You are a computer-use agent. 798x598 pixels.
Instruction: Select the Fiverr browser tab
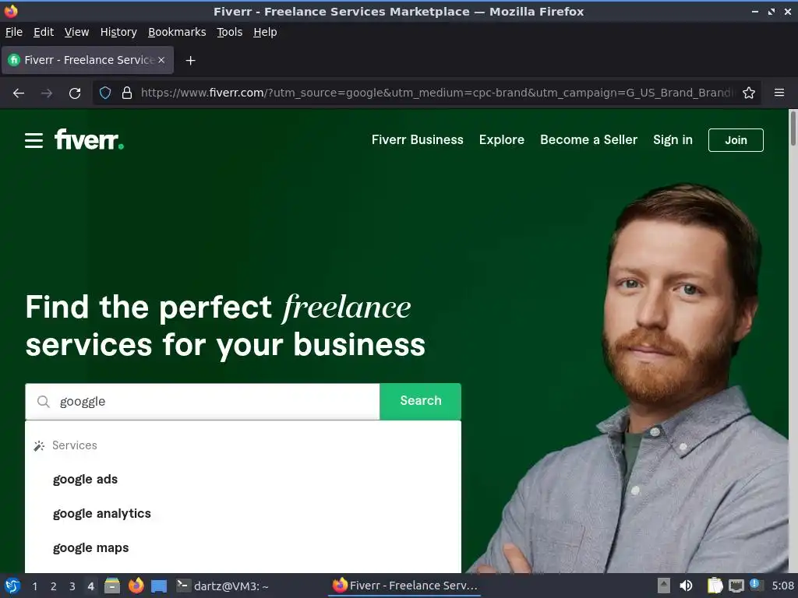(87, 60)
